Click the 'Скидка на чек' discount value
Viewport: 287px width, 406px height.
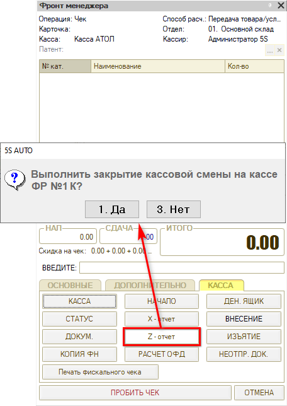[x=121, y=251]
